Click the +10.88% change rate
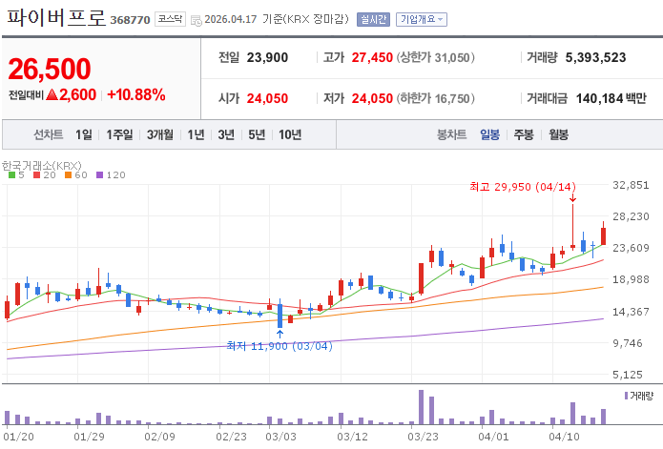This screenshot has width=663, height=449. point(136,94)
